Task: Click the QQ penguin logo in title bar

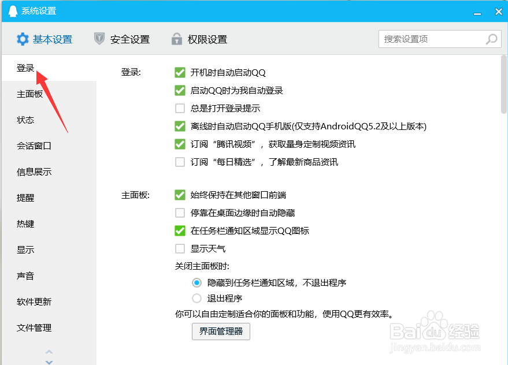Action: pos(13,11)
